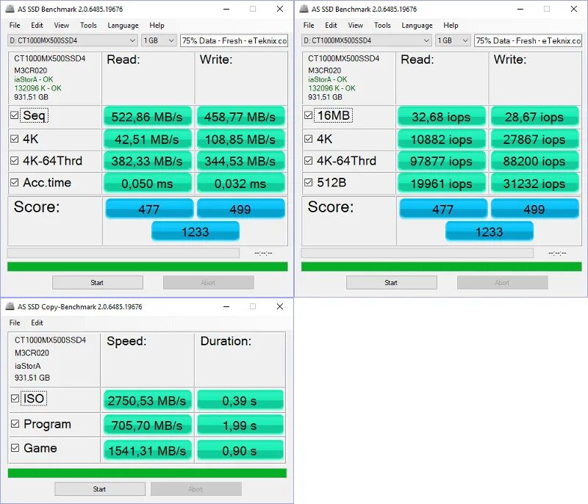
Task: Click Start in the Copy-Benchmark window
Action: 100,489
